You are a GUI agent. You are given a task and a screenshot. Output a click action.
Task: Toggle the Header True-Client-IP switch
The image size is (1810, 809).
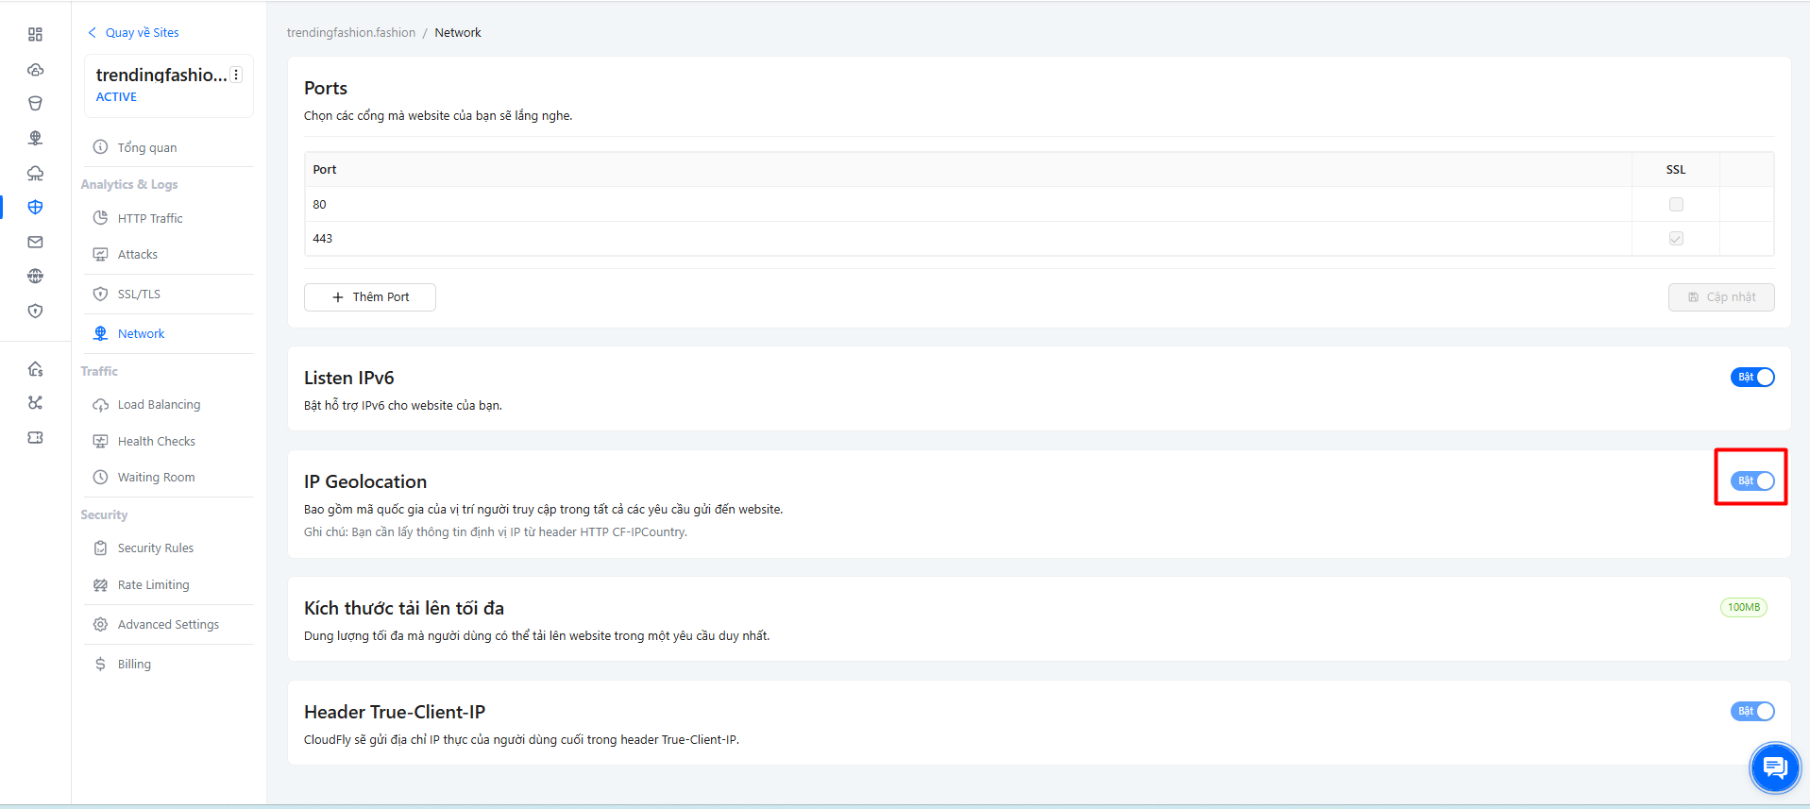tap(1752, 712)
